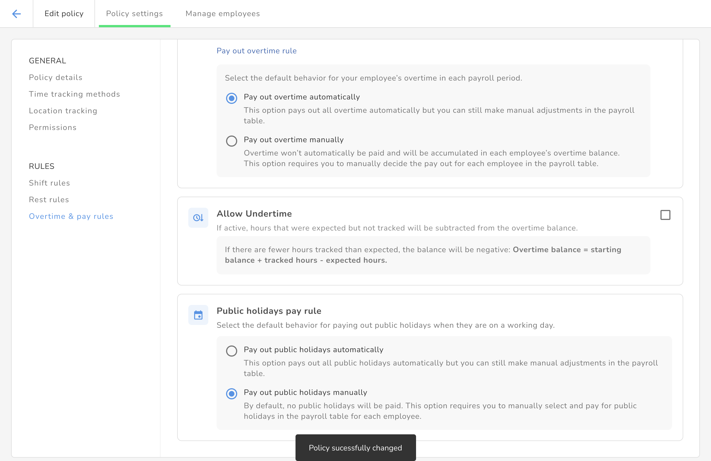Click the Pay out overtime rule link
Screen dimensions: 711x461
pos(256,51)
